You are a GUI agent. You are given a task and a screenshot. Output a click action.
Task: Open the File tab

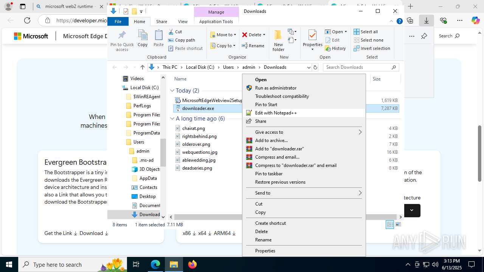(118, 22)
